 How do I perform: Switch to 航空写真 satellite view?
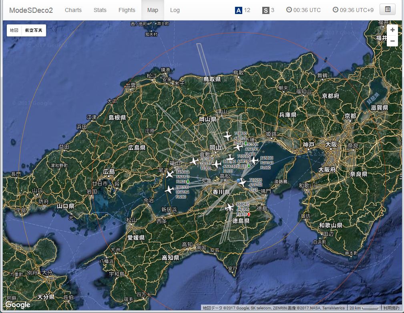click(34, 30)
